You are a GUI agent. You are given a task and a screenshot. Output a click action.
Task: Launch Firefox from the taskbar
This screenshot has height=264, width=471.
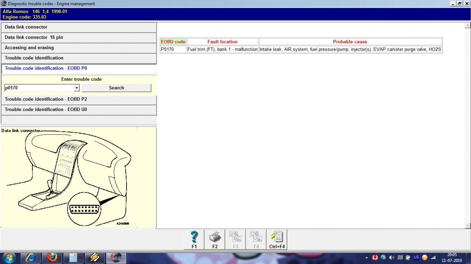[52, 258]
